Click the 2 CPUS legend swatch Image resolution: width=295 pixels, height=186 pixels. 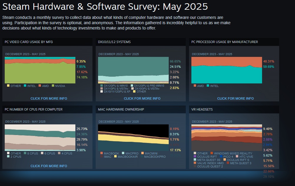[x=8, y=156]
